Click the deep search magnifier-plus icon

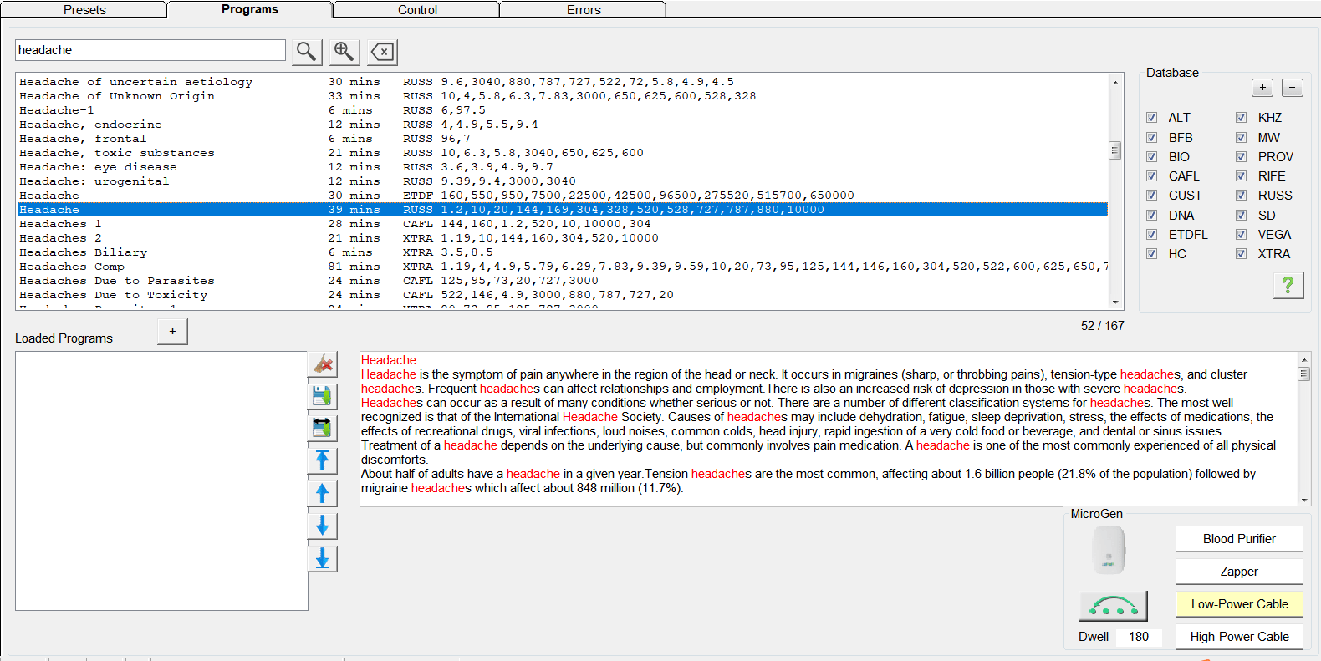tap(344, 52)
